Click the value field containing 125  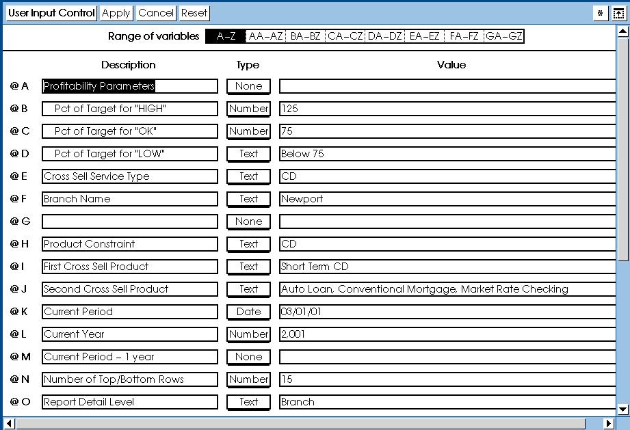447,109
